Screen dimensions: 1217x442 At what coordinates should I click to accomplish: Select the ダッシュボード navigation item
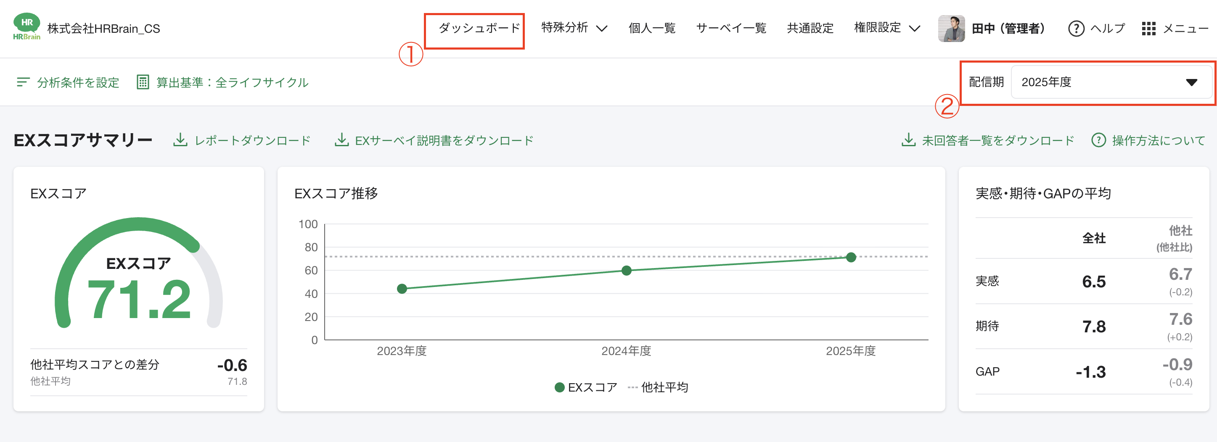pos(479,28)
